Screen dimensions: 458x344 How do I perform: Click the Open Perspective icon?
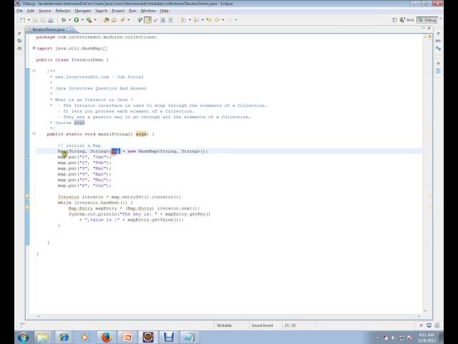(x=394, y=20)
